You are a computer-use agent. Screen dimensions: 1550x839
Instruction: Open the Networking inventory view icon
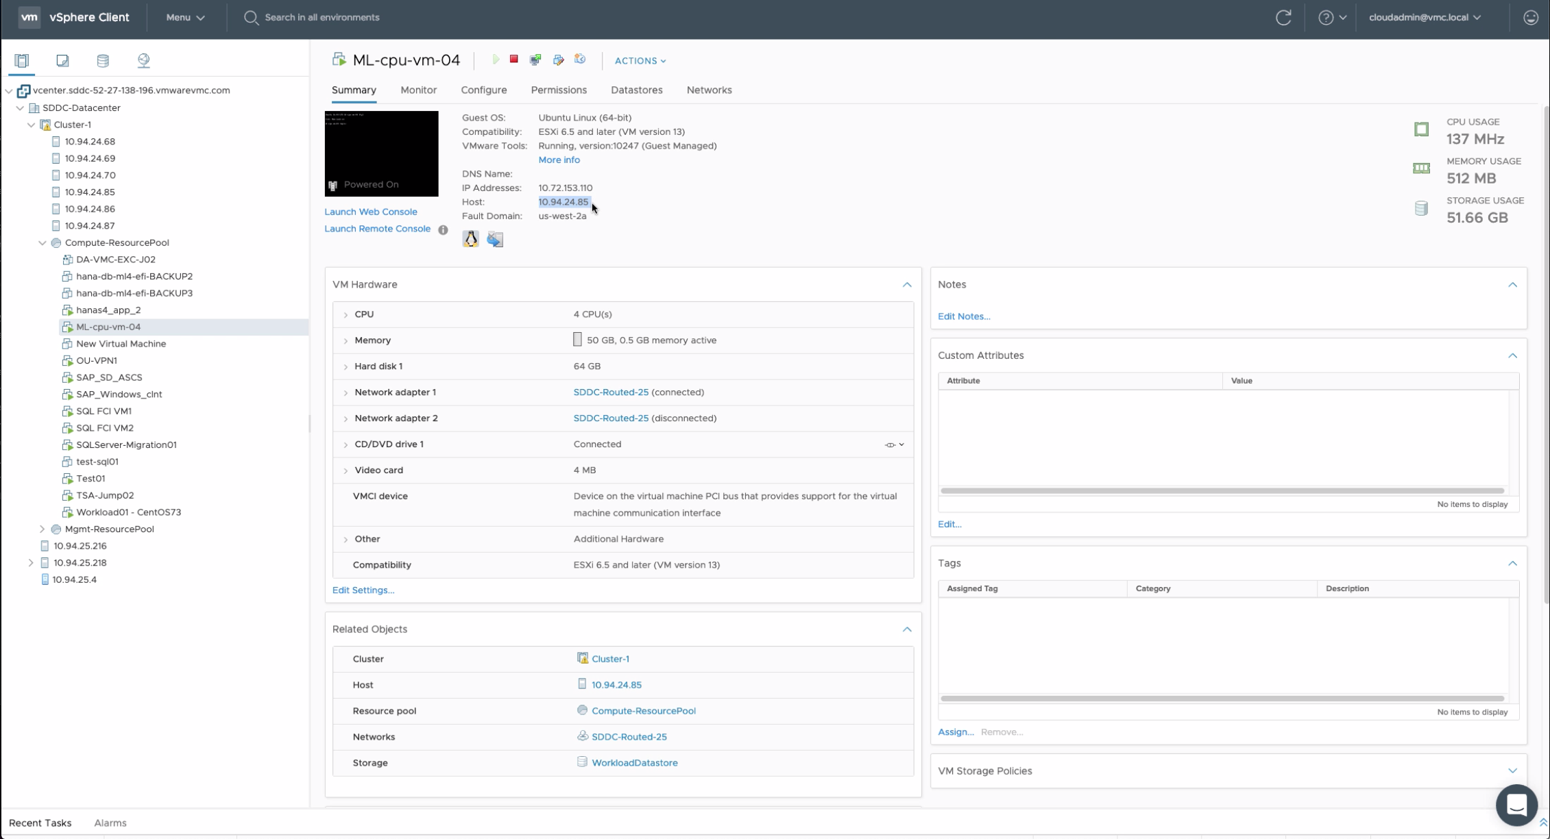click(x=143, y=61)
